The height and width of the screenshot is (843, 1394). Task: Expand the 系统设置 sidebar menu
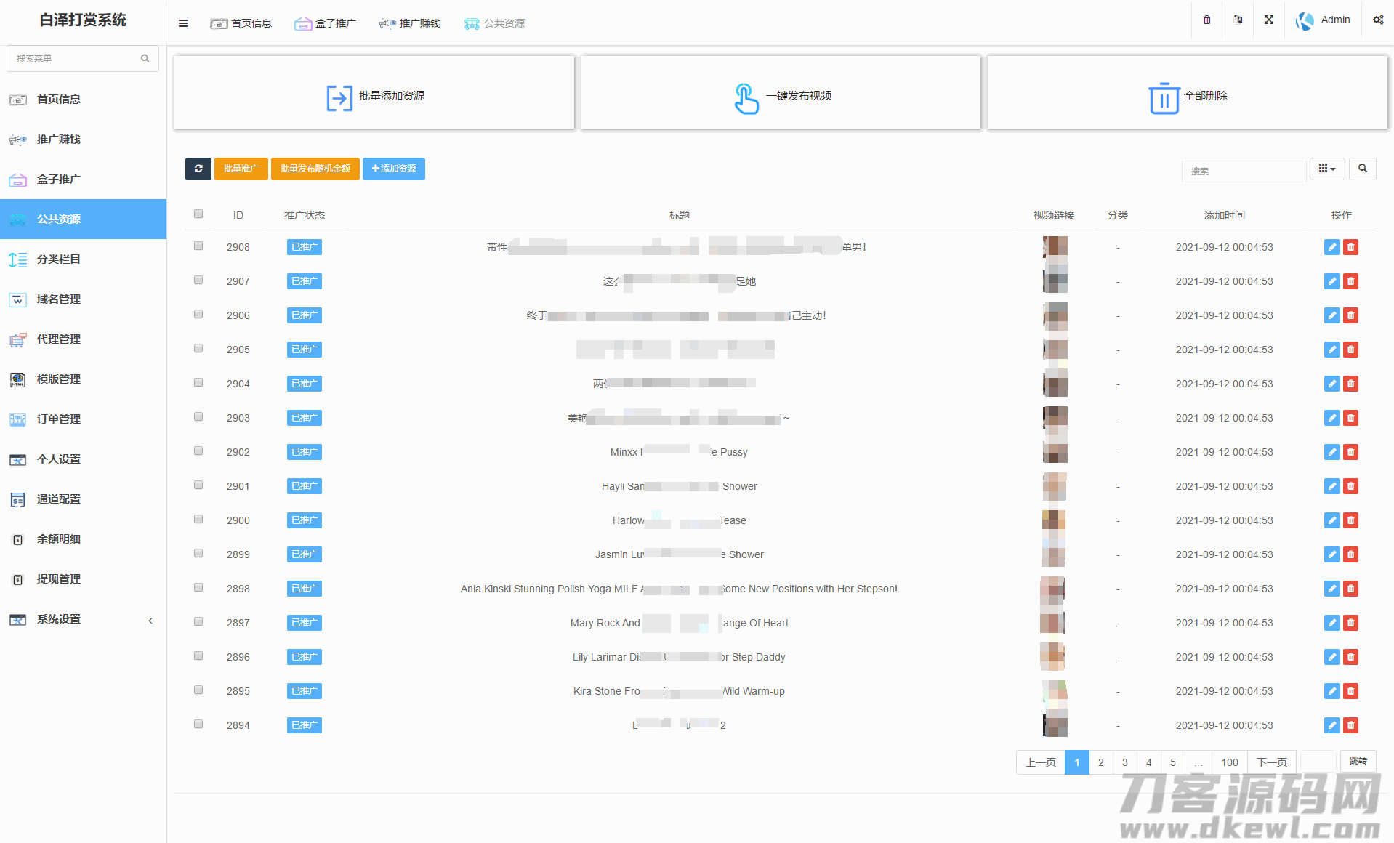tap(83, 619)
